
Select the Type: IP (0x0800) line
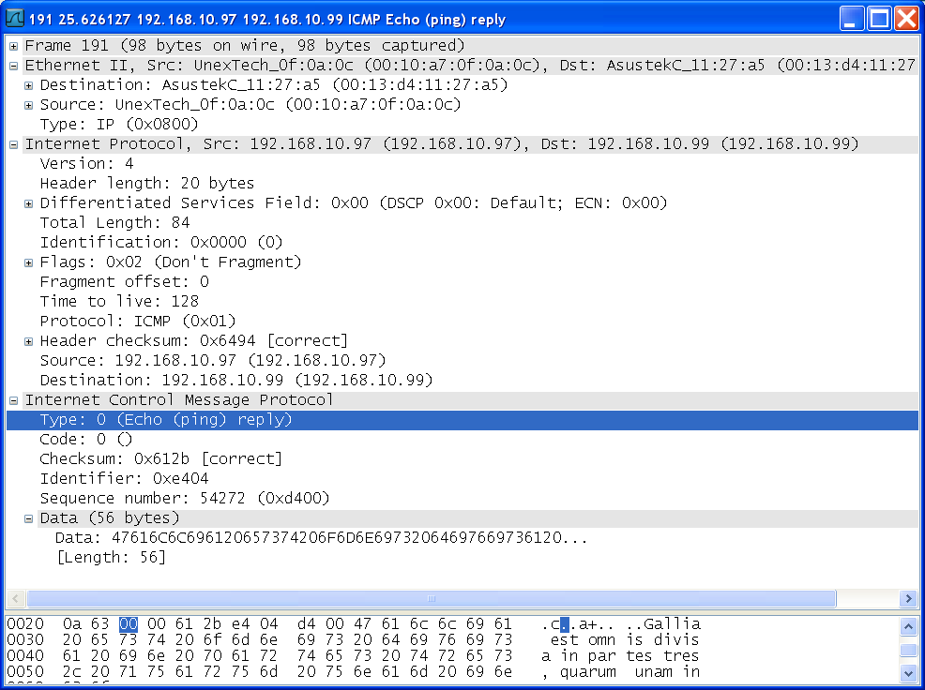[x=119, y=125]
